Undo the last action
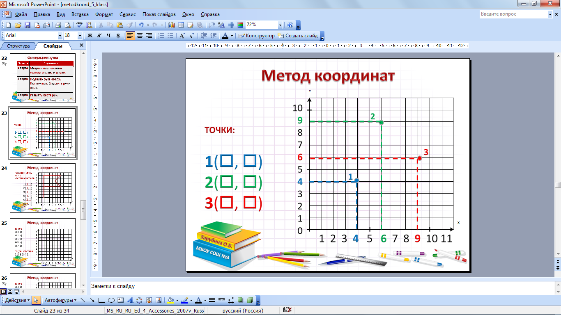 pos(141,25)
